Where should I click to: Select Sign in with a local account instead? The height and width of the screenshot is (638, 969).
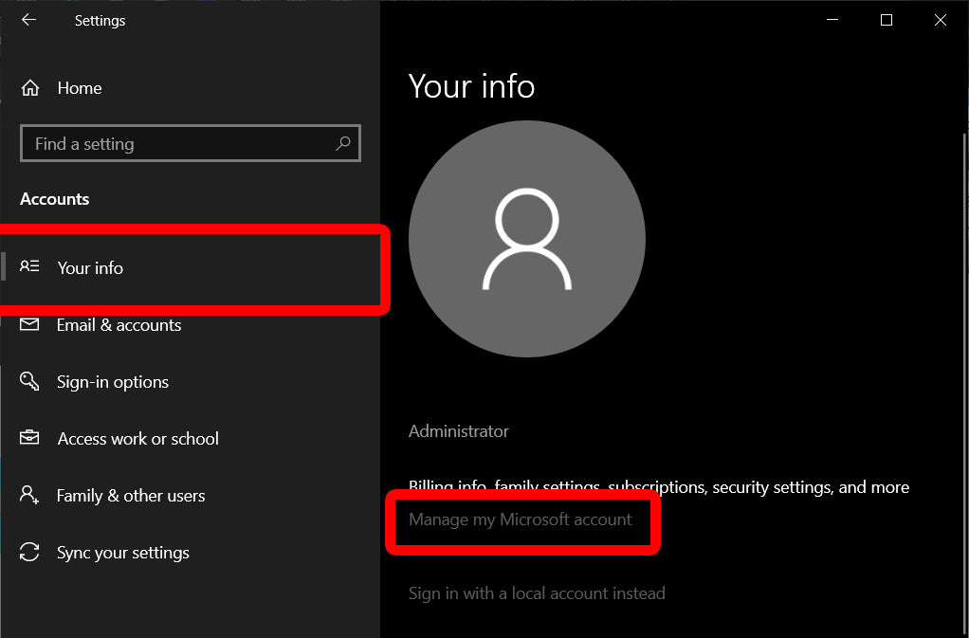tap(537, 592)
